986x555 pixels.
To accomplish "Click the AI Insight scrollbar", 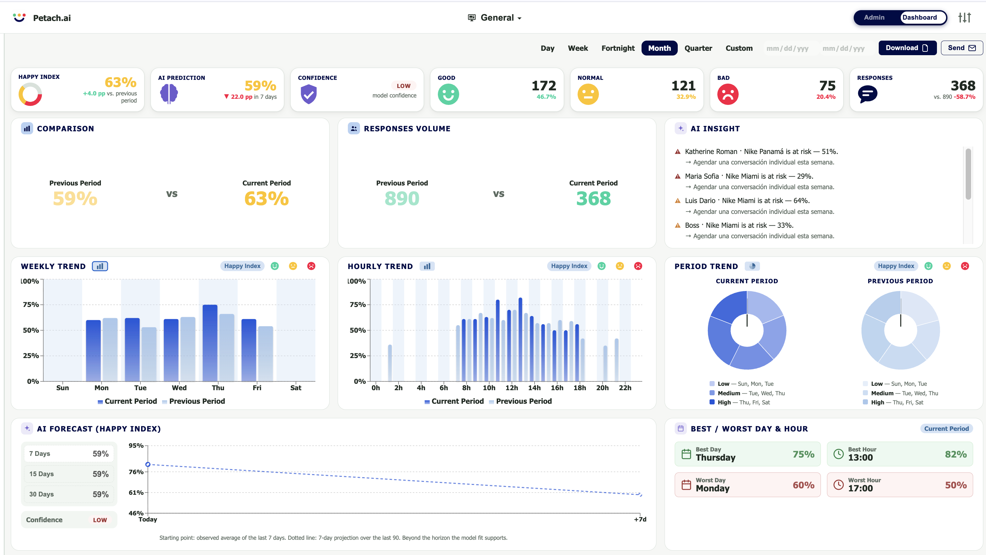I will 968,174.
